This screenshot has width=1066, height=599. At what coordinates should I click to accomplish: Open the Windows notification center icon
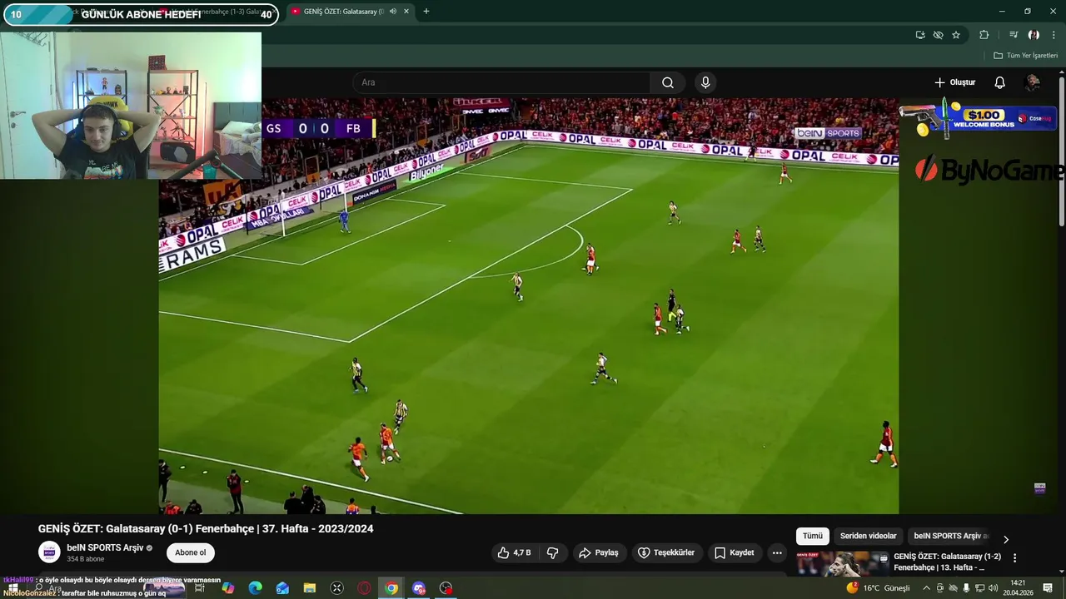[1048, 588]
